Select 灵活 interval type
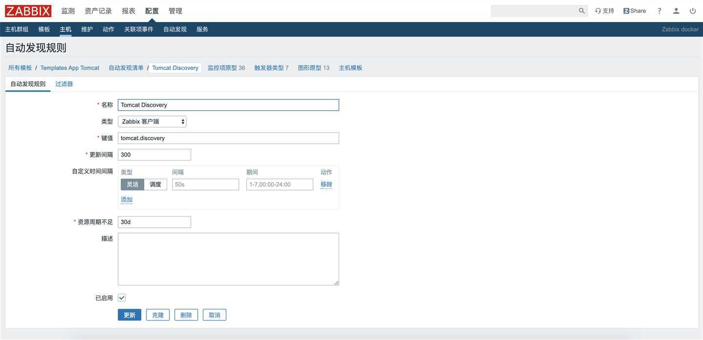This screenshot has height=340, width=703. click(x=132, y=184)
